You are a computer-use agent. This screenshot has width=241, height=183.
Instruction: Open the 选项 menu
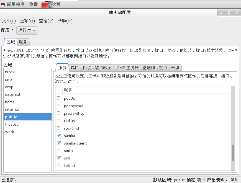pyautogui.click(x=27, y=21)
